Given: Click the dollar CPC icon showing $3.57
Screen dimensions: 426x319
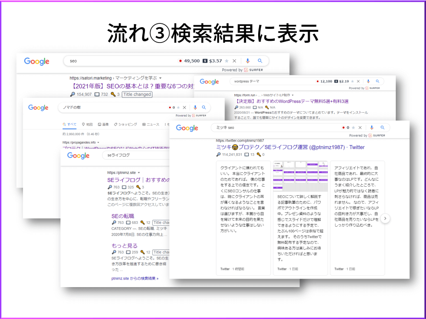Looking at the screenshot, I should 205,61.
